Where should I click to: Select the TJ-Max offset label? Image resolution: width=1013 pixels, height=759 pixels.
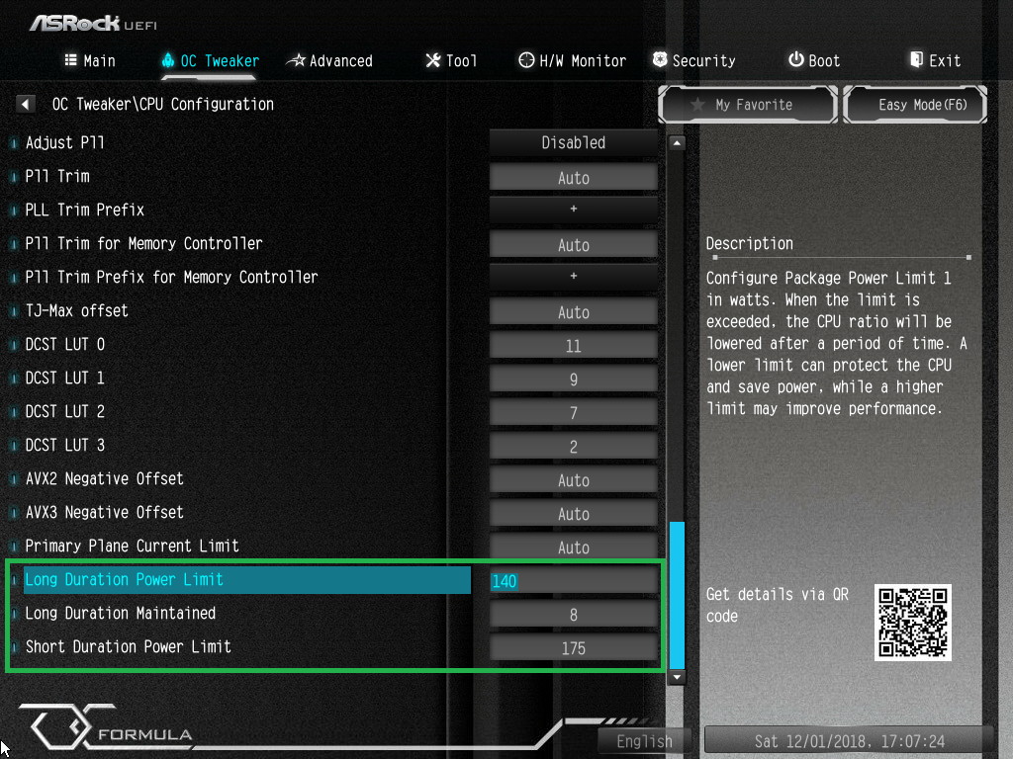(x=76, y=310)
